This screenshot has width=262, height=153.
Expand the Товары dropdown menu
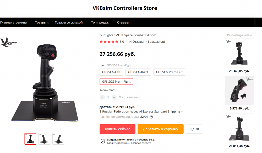(x=42, y=22)
